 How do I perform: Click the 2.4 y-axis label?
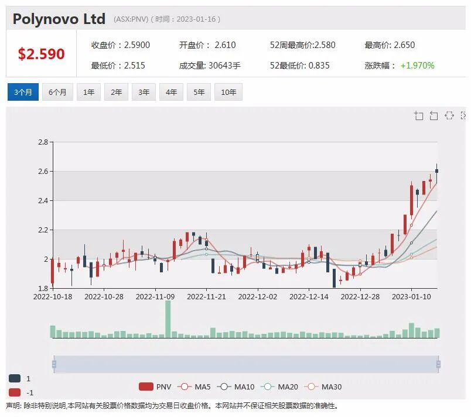click(x=43, y=200)
